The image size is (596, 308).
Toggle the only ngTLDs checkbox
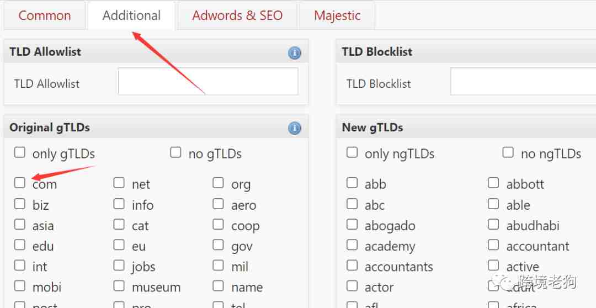pos(352,152)
